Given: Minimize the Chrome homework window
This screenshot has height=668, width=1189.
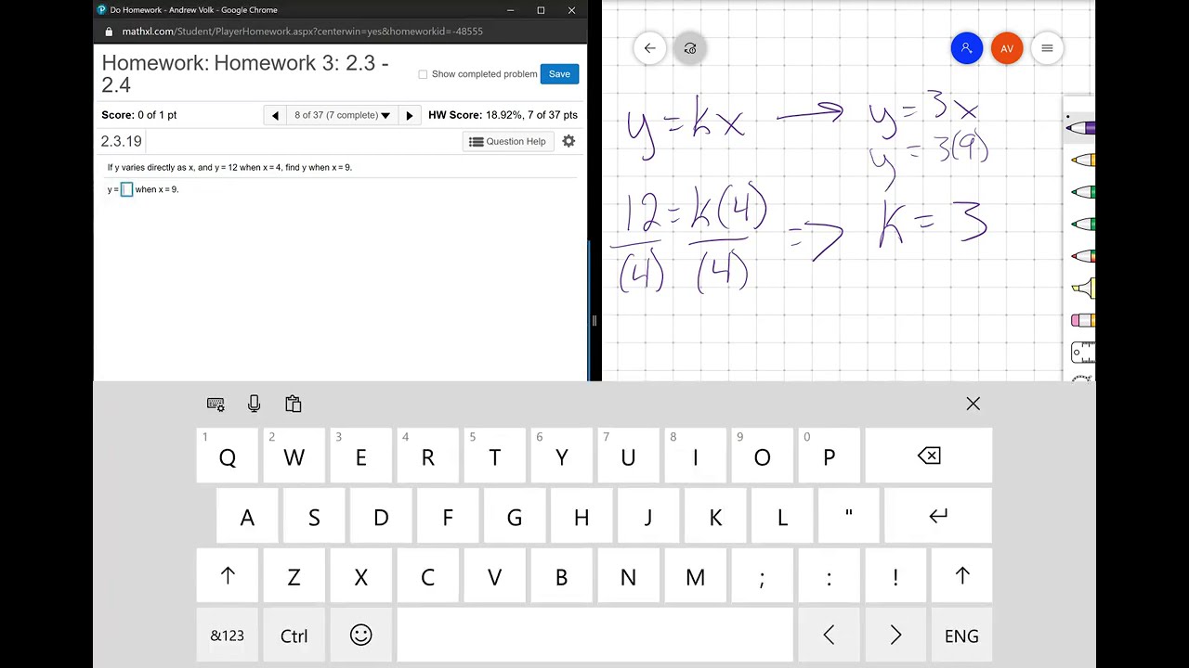Looking at the screenshot, I should pyautogui.click(x=511, y=10).
